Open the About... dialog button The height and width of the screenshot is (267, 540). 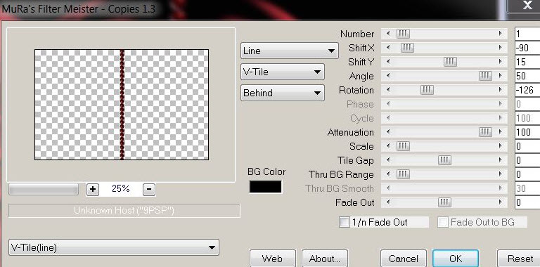pos(324,259)
